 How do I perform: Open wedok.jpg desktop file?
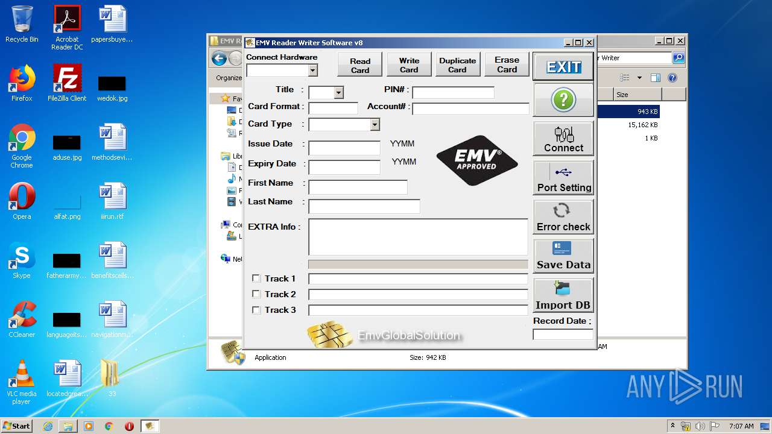click(112, 88)
